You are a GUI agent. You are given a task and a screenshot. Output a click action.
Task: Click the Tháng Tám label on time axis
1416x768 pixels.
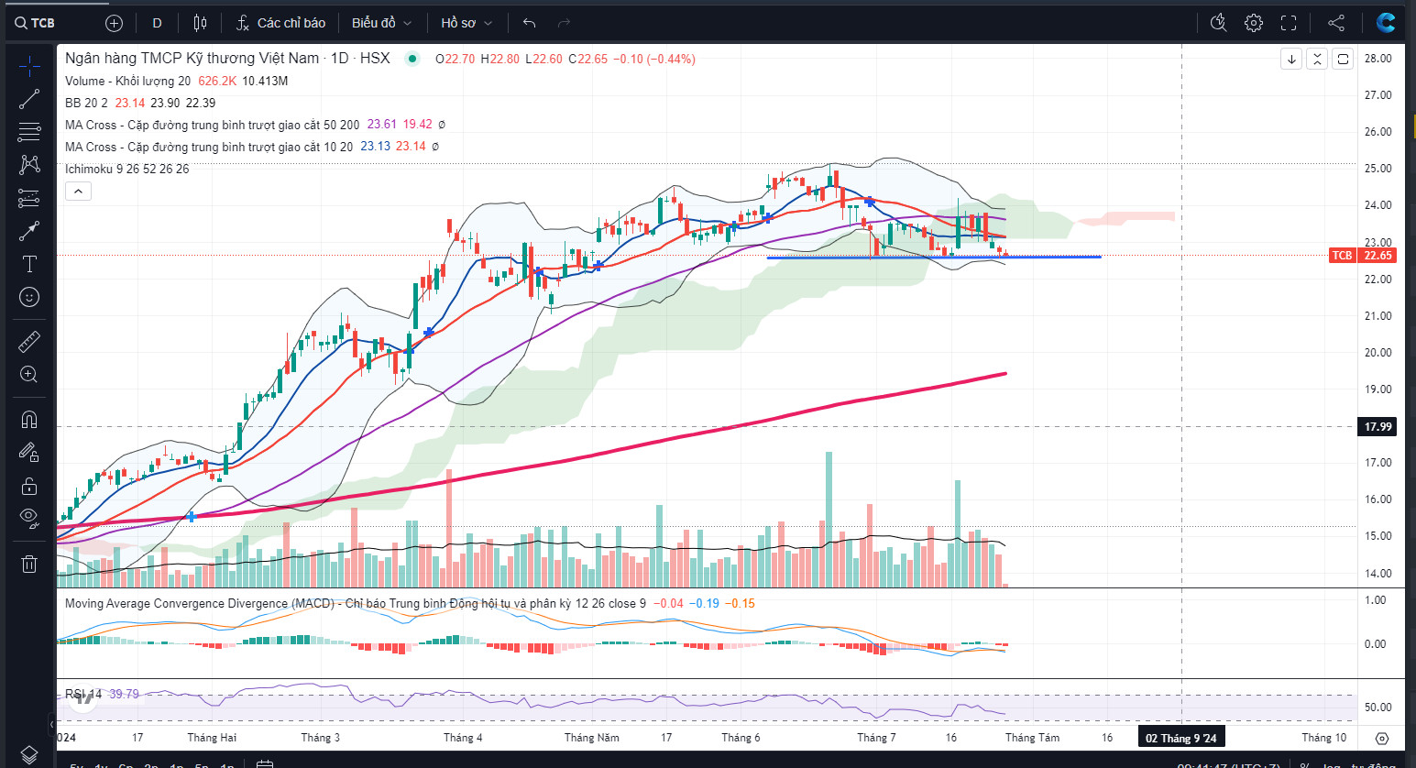pyautogui.click(x=1032, y=738)
